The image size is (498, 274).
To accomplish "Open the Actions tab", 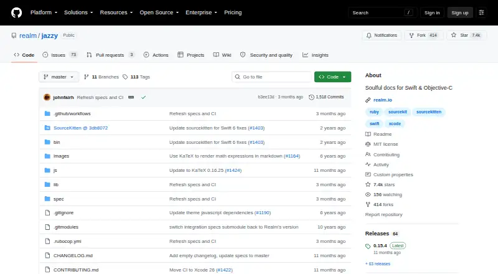I will [156, 55].
